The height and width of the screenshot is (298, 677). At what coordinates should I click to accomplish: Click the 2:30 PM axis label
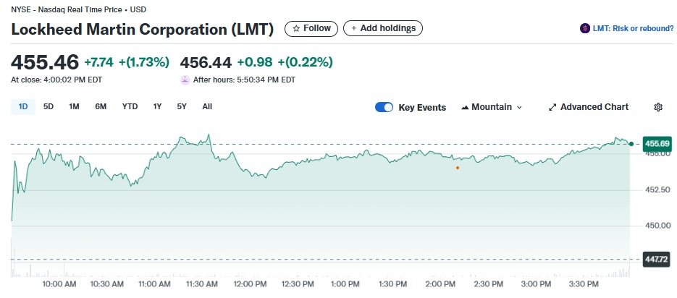pos(488,284)
